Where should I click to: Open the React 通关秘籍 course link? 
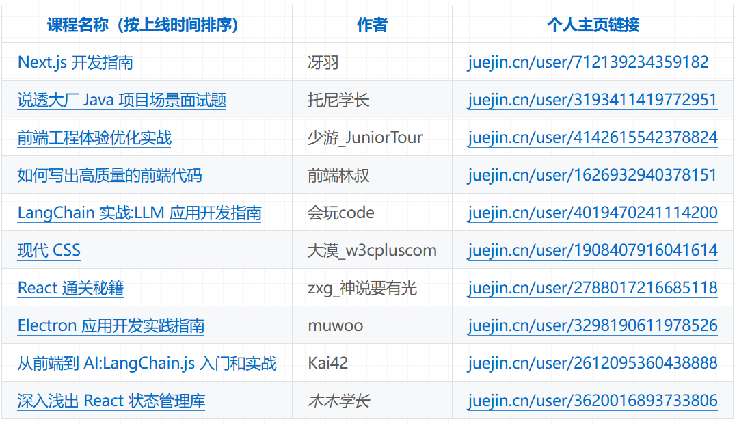tap(70, 289)
